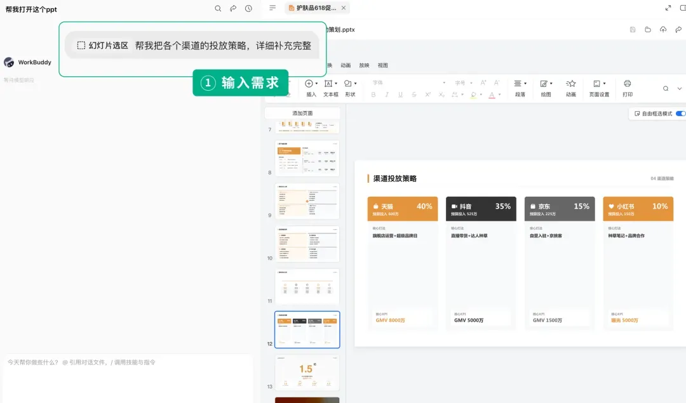Open the 段落 paragraph alignment tool

(x=518, y=84)
